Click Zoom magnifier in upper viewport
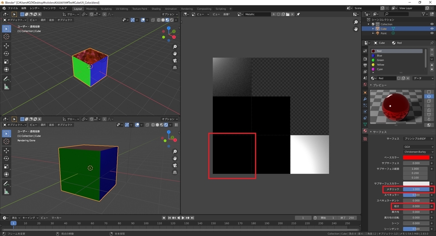The image size is (436, 236). [x=175, y=47]
